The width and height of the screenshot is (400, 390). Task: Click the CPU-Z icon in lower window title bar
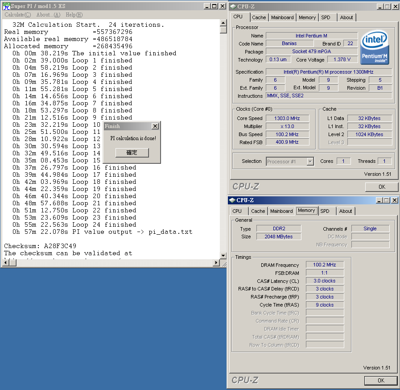(x=232, y=200)
